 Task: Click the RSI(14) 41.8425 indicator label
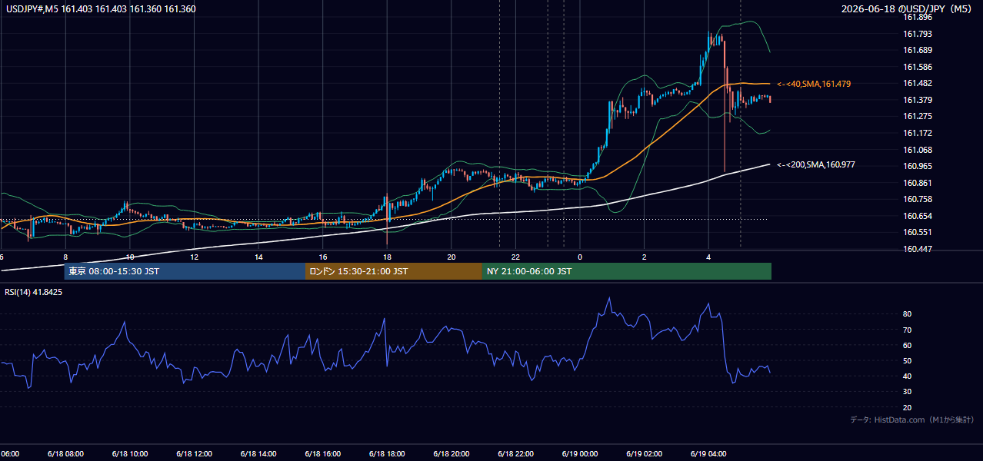point(34,292)
